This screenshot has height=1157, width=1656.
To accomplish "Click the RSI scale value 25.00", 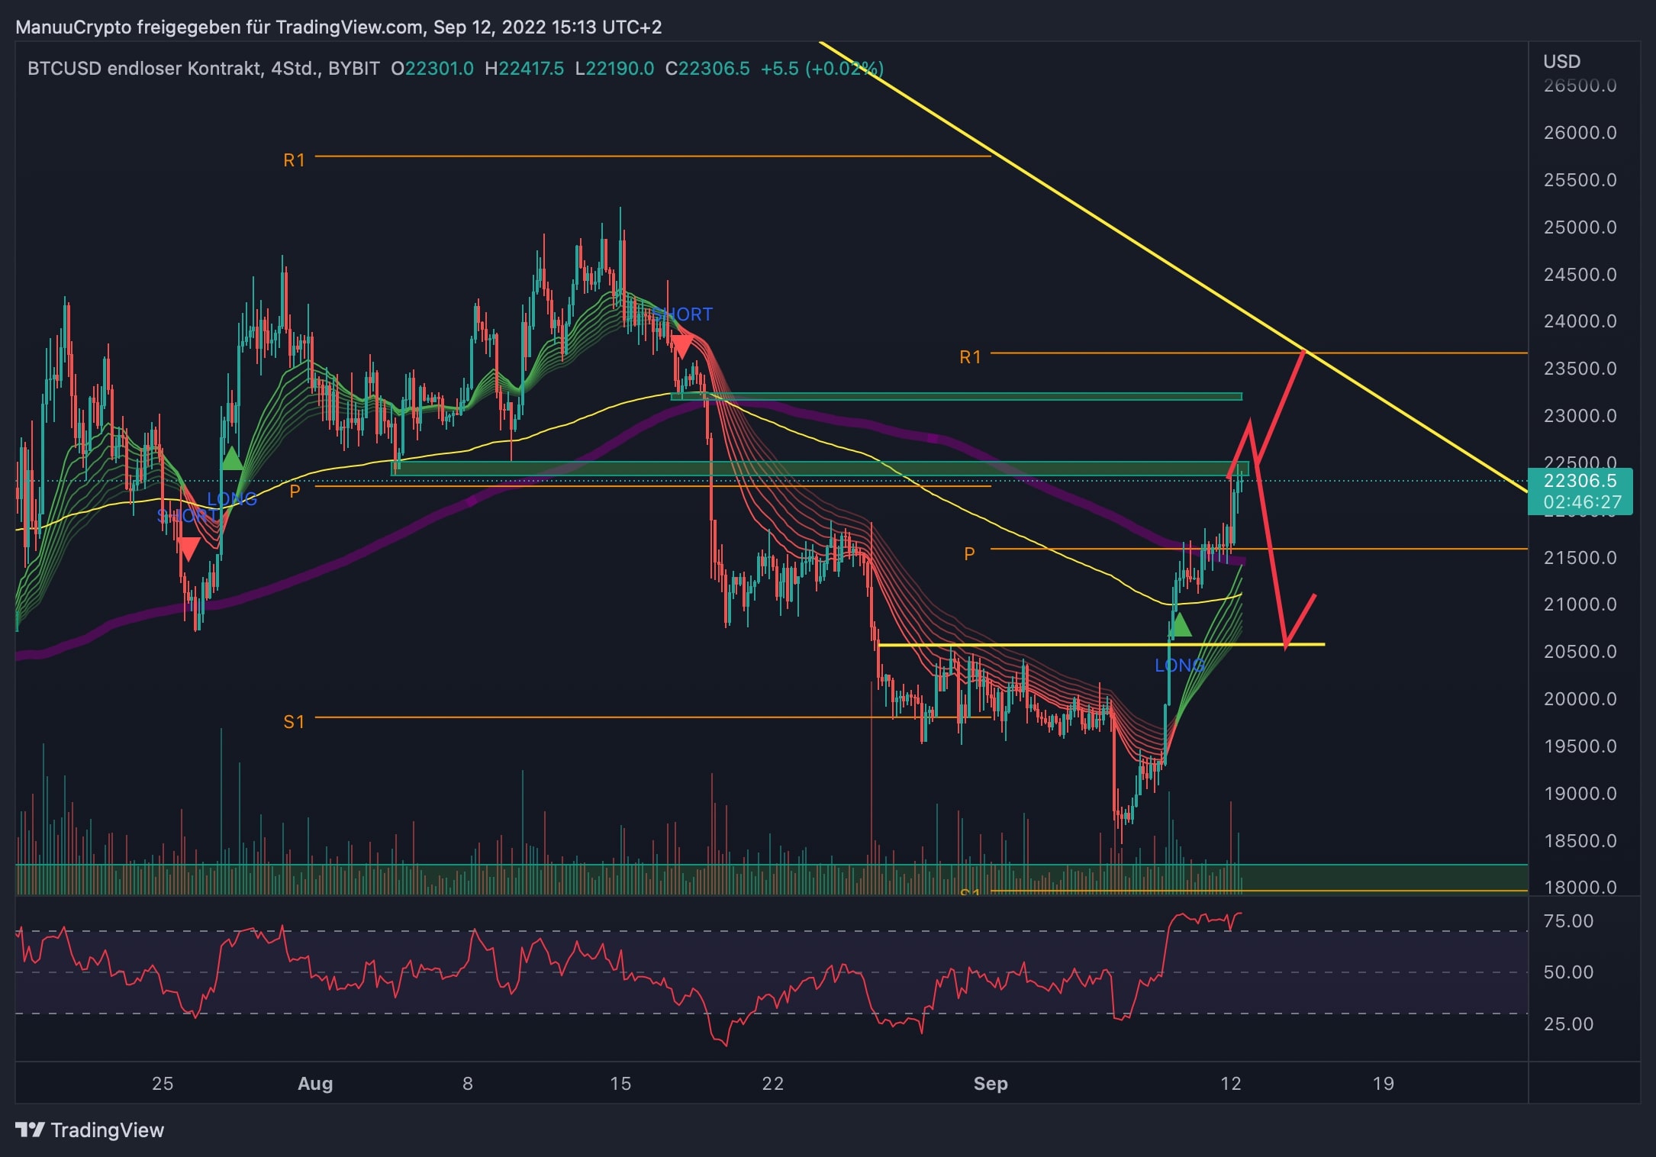I will (x=1568, y=1023).
